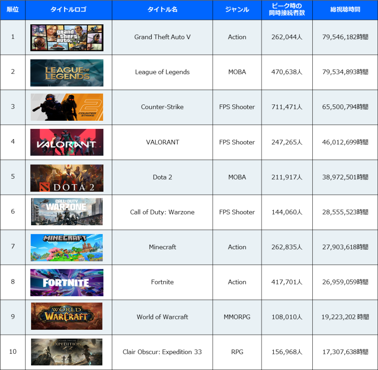Viewport: 378px width, 370px height.
Task: Select the 79,534,893時間 watch time cell
Action: [x=345, y=72]
